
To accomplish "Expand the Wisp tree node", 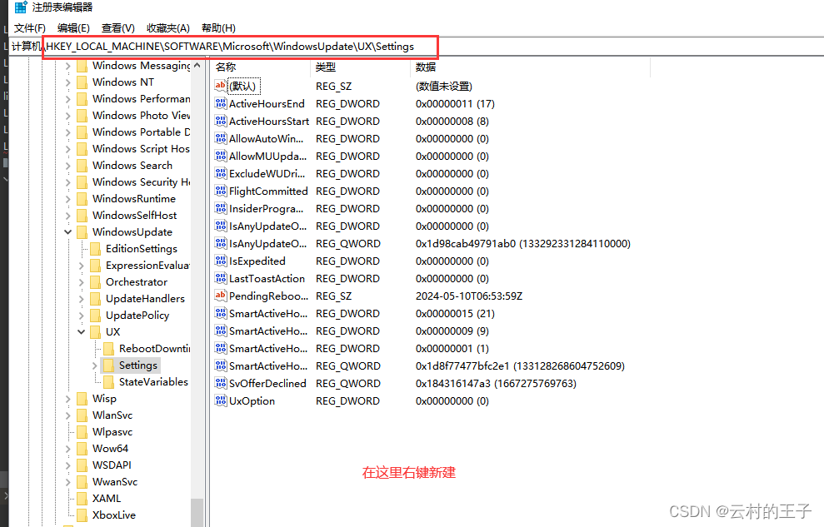I will pyautogui.click(x=67, y=399).
